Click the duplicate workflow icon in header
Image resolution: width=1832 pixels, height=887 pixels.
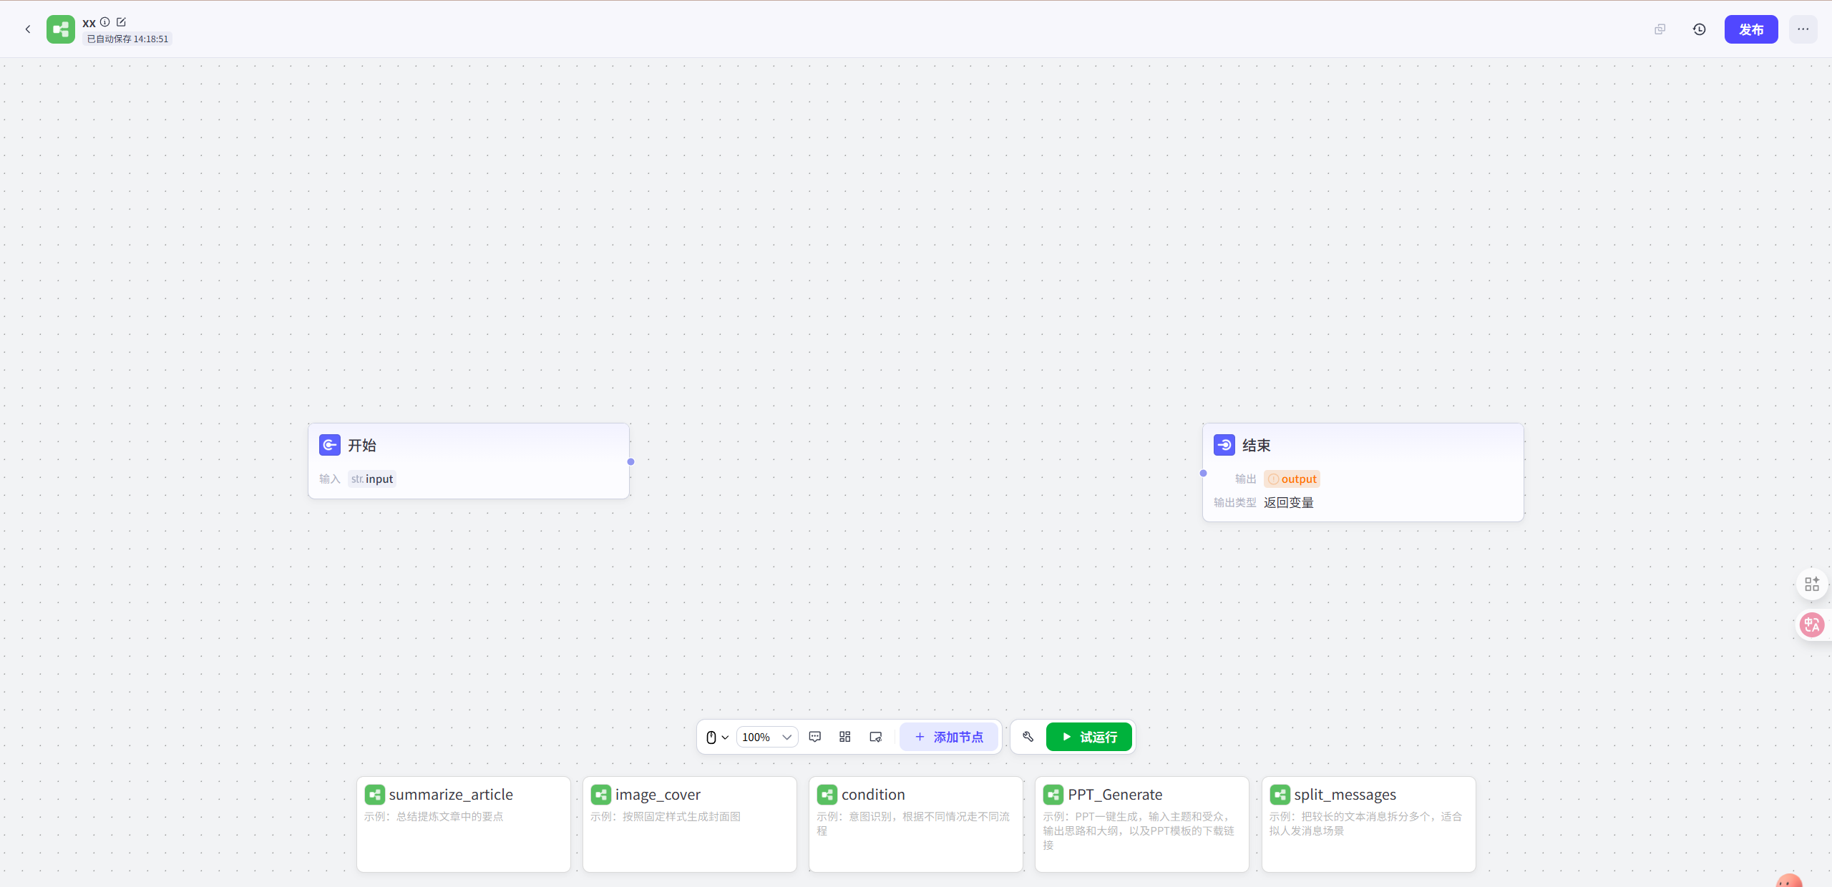click(1660, 29)
